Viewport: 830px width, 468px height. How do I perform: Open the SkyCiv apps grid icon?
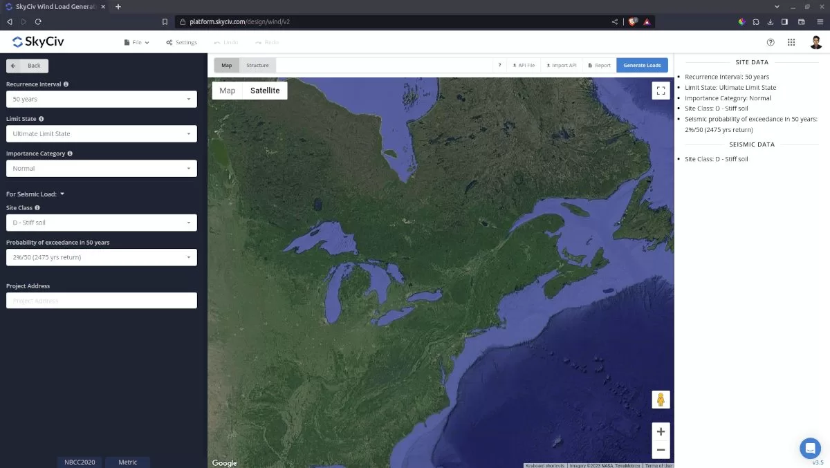791,42
